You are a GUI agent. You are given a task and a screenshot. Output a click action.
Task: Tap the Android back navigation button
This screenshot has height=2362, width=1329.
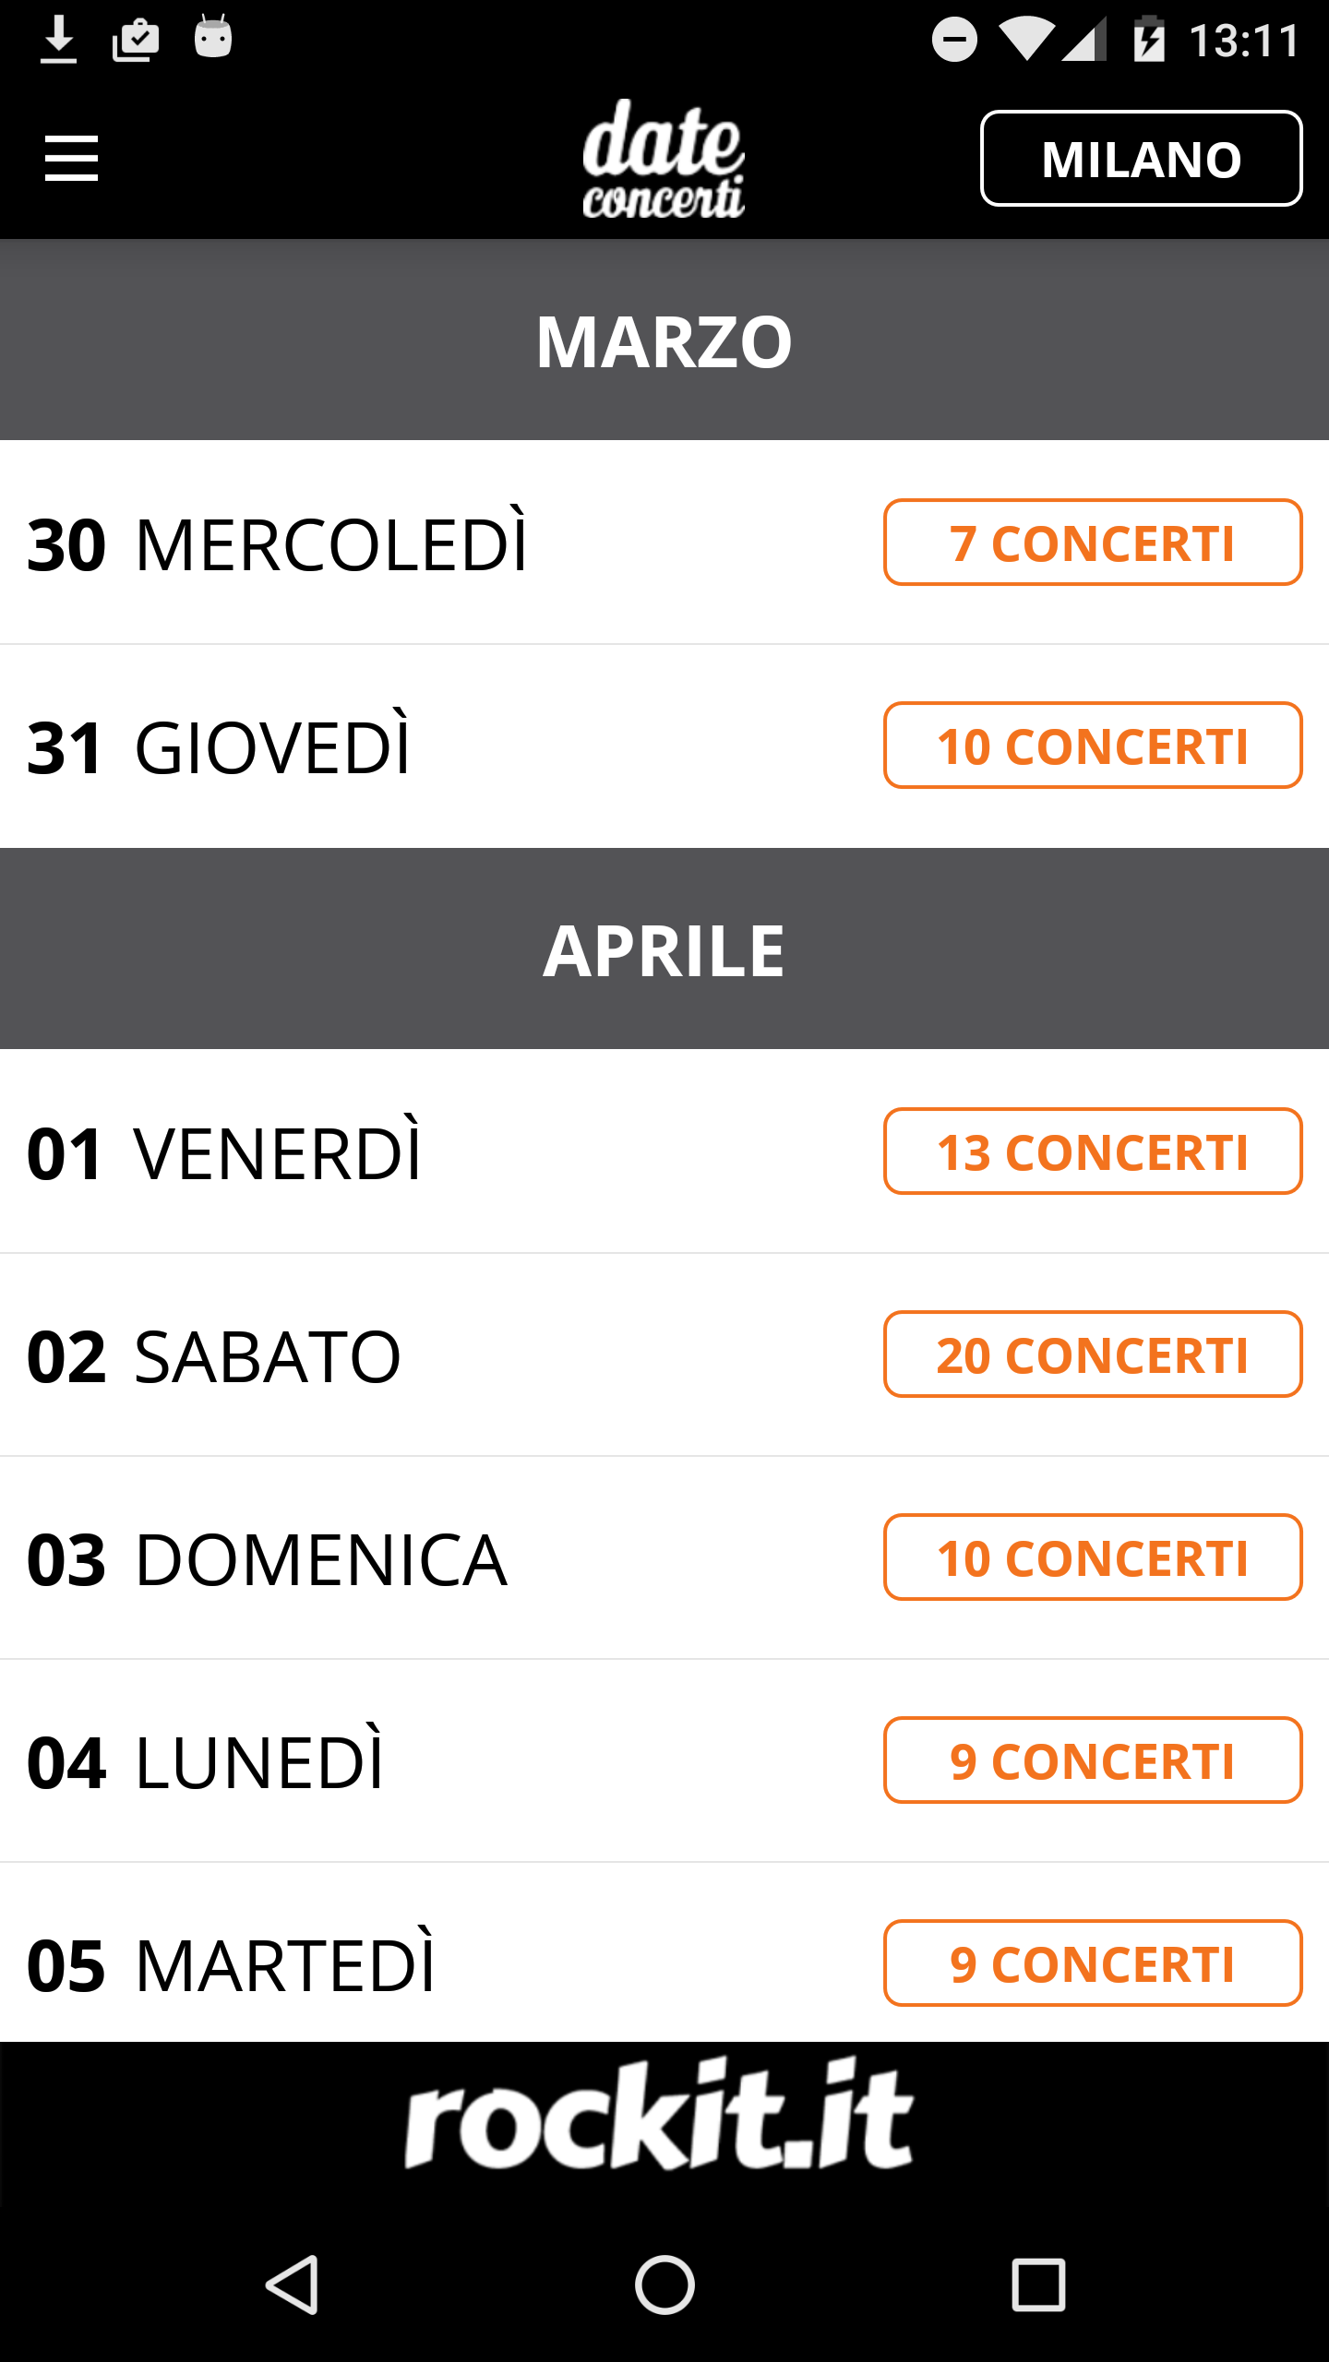point(293,2285)
